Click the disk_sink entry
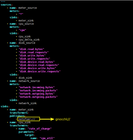 click(x=25, y=78)
